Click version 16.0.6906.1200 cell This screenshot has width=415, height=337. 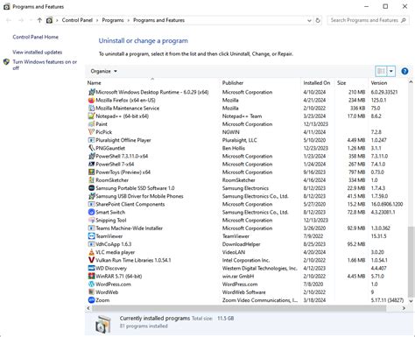(x=387, y=204)
